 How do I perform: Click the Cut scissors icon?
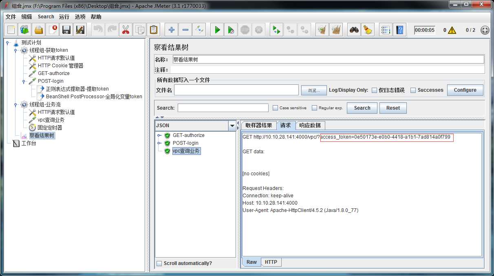pos(126,30)
